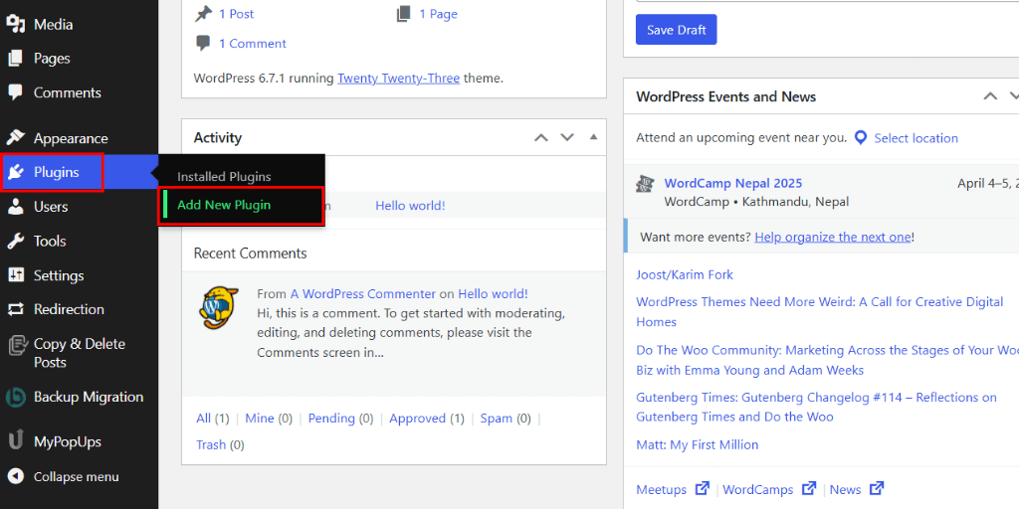Screen dimensions: 1019x509
Task: Open the 1 Post link
Action: (x=236, y=14)
